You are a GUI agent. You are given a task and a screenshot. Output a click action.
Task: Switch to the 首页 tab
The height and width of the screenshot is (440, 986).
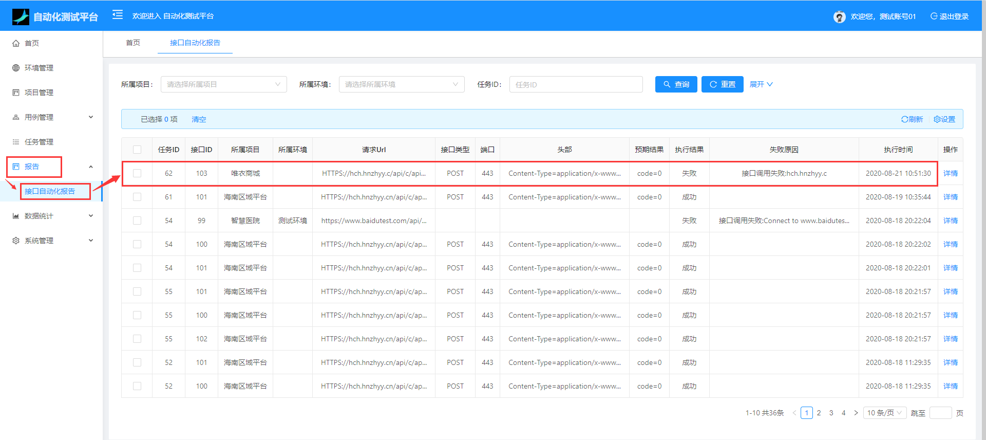133,43
